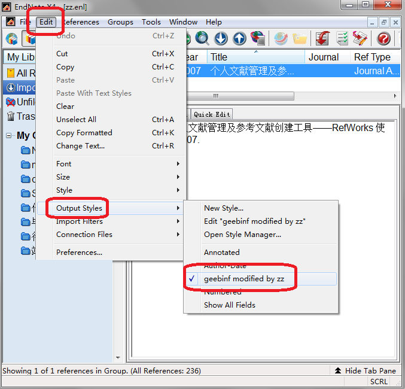Click the Hide Tab Pane button

point(365,370)
